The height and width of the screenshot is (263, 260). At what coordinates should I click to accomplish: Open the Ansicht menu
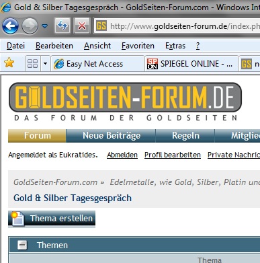(x=97, y=46)
